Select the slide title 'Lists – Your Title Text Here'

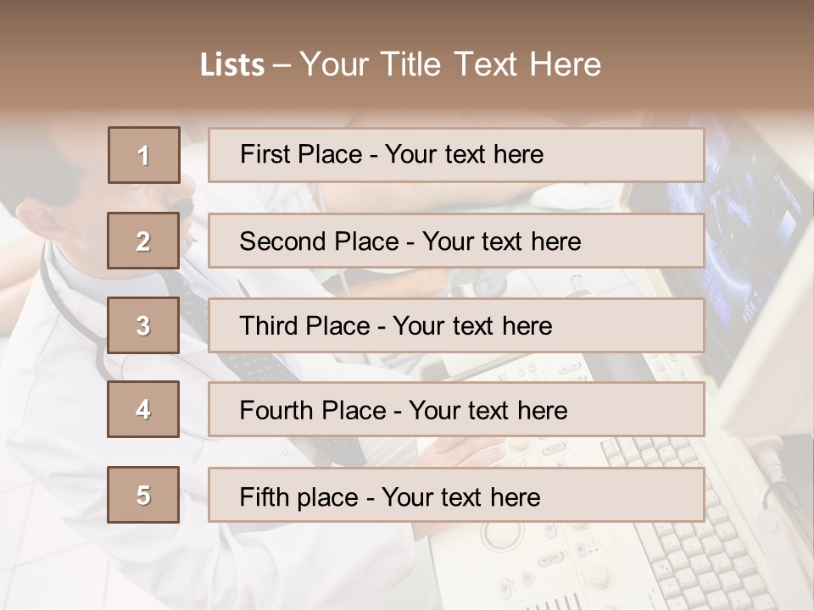coord(400,64)
